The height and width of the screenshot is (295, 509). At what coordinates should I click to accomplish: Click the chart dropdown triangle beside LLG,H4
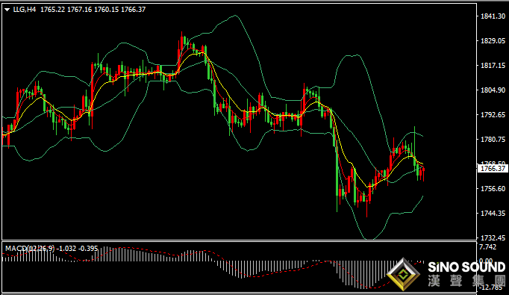click(x=7, y=10)
